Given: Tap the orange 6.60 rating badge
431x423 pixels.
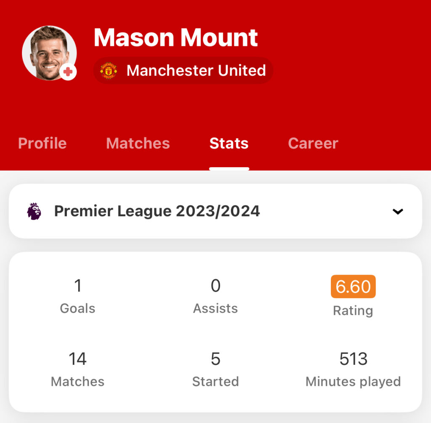Looking at the screenshot, I should (x=353, y=286).
